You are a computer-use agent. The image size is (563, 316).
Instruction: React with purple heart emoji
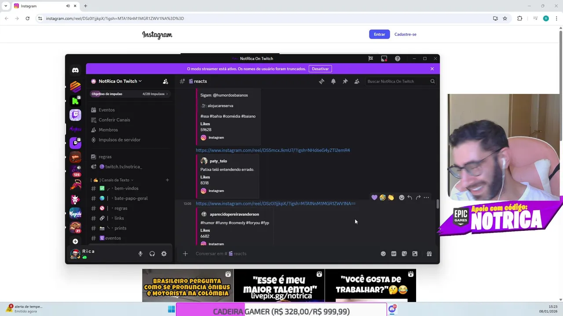click(x=374, y=197)
